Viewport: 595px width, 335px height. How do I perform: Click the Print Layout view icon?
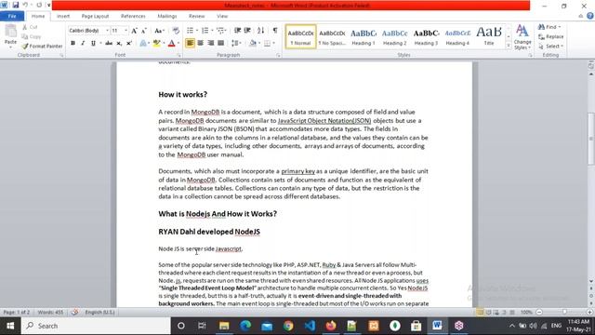pos(480,313)
